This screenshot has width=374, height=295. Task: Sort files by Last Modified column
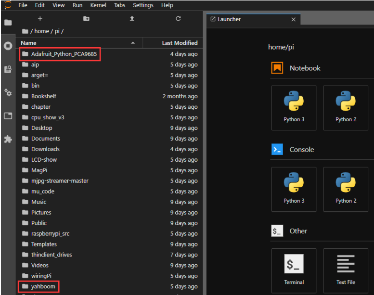tap(173, 43)
